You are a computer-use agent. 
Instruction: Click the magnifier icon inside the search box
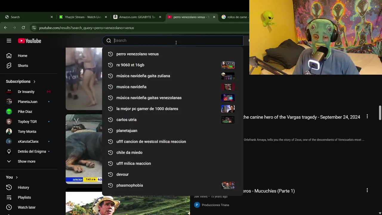coord(109,41)
